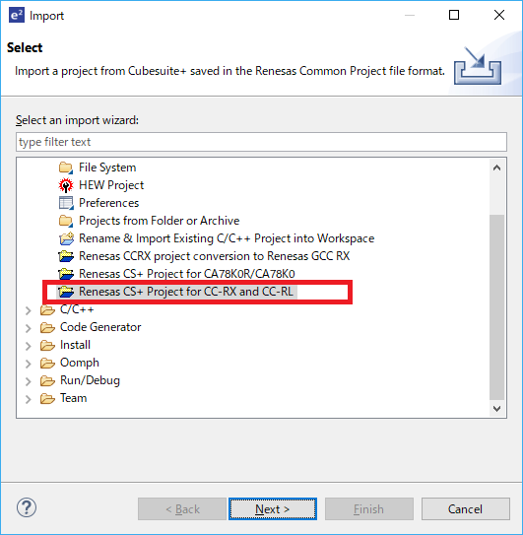Click the scroll up arrow of wizard list

coord(496,167)
